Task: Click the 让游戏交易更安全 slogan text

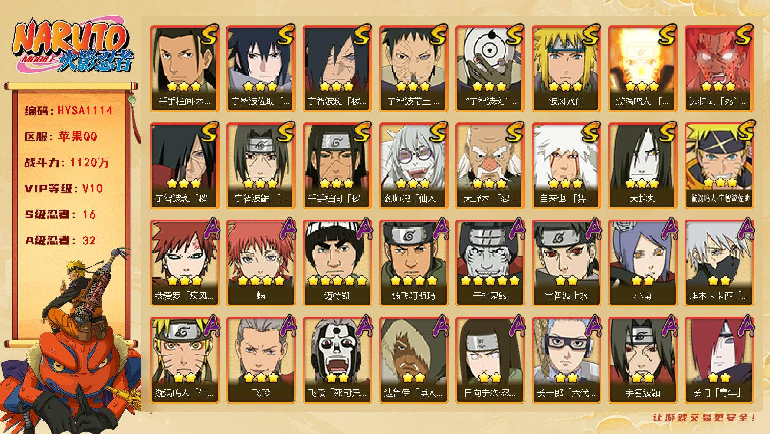Action: [x=704, y=418]
